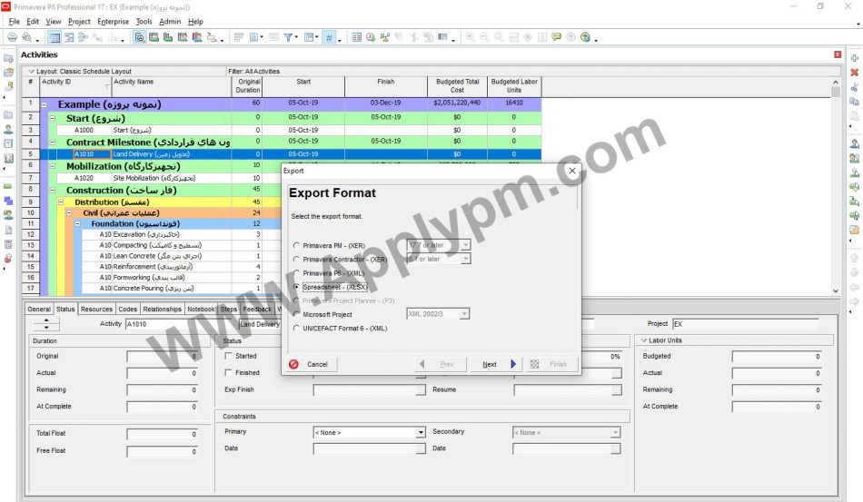This screenshot has height=502, width=863.
Task: Click the activity navigation up/down stepper
Action: 46,324
